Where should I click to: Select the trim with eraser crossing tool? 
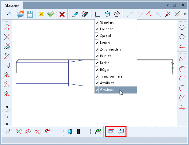point(7,46)
